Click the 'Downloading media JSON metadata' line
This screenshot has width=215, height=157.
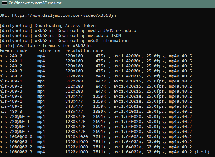tap(68, 31)
